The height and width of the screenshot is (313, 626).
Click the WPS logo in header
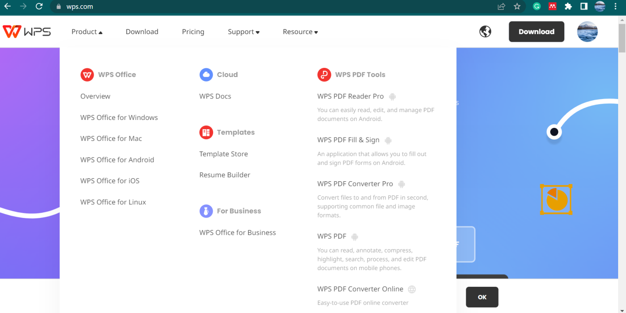27,32
